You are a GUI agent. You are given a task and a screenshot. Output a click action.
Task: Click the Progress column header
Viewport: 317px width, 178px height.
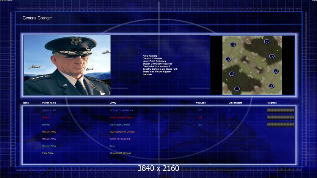pyautogui.click(x=272, y=103)
